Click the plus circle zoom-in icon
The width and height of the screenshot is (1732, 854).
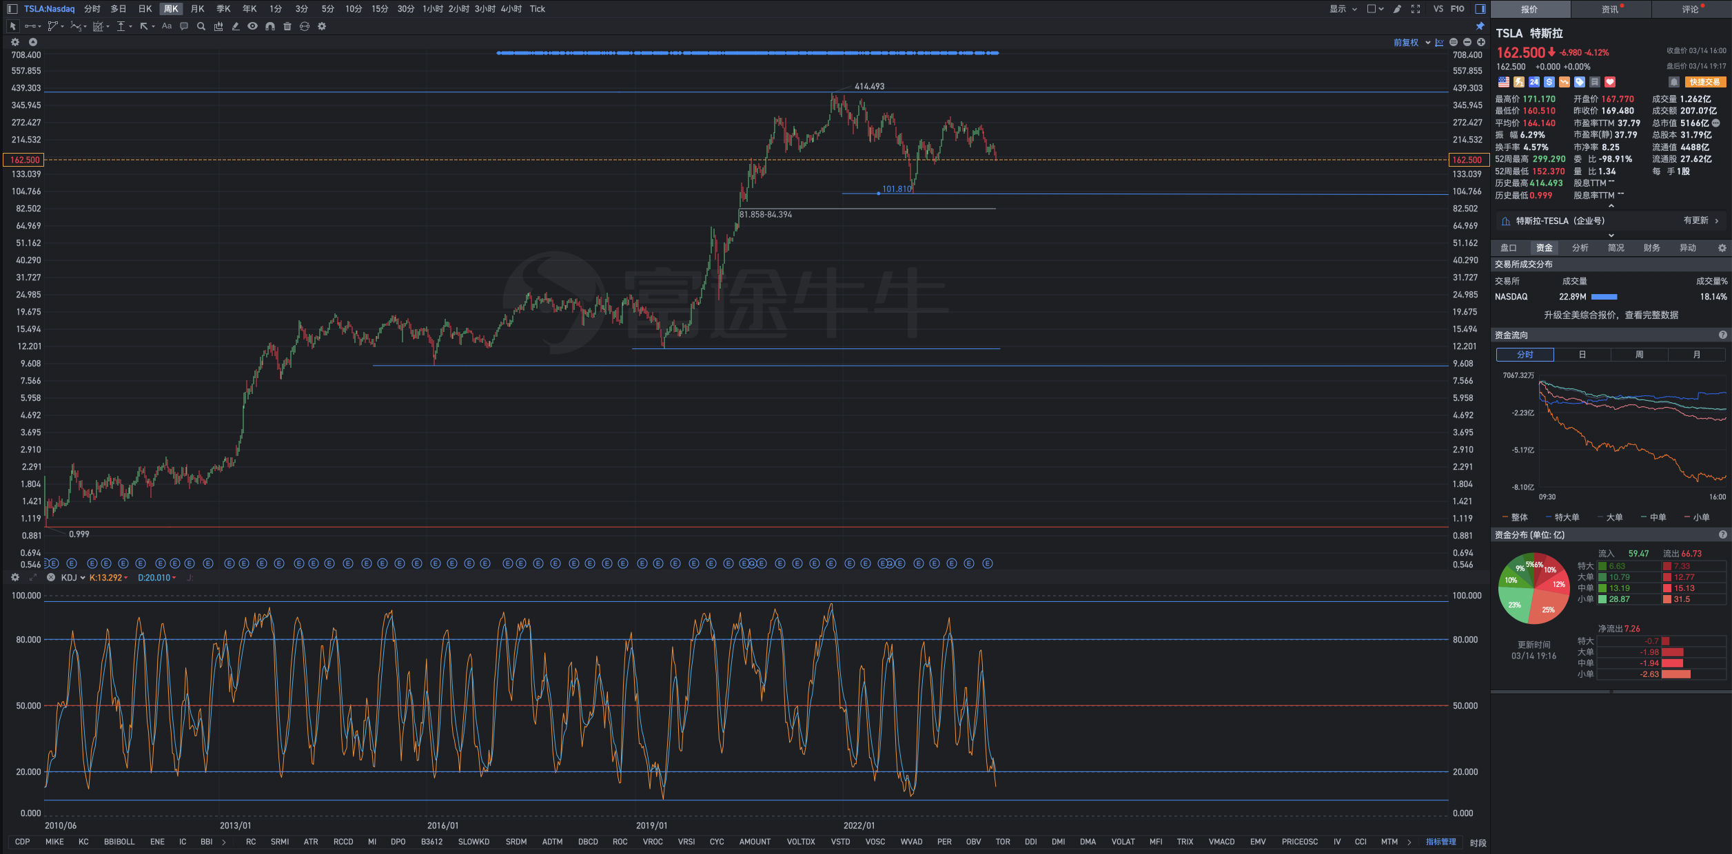[x=1481, y=43]
